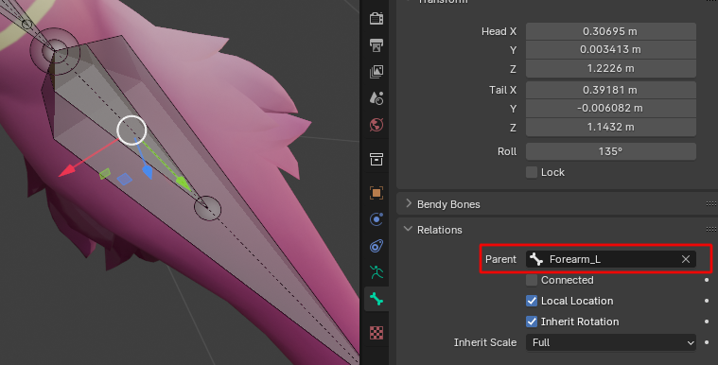Open the Armature data properties tab

(x=376, y=272)
